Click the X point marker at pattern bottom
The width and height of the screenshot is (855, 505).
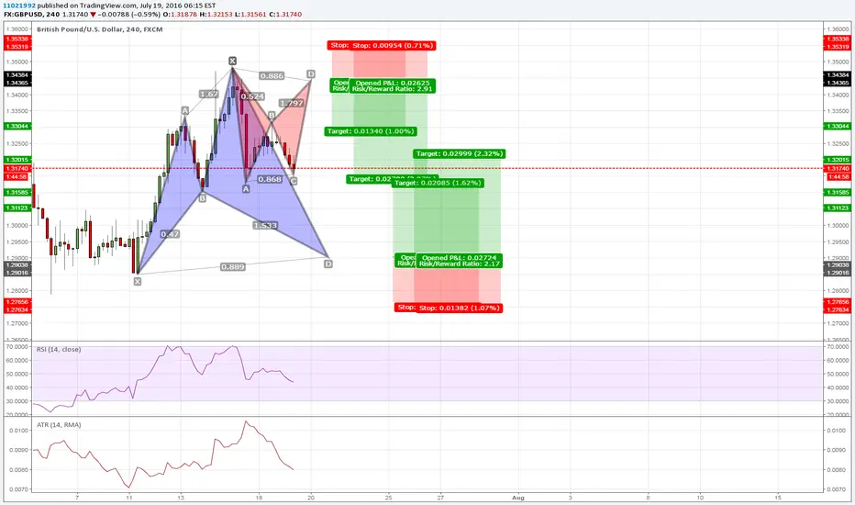pyautogui.click(x=138, y=282)
